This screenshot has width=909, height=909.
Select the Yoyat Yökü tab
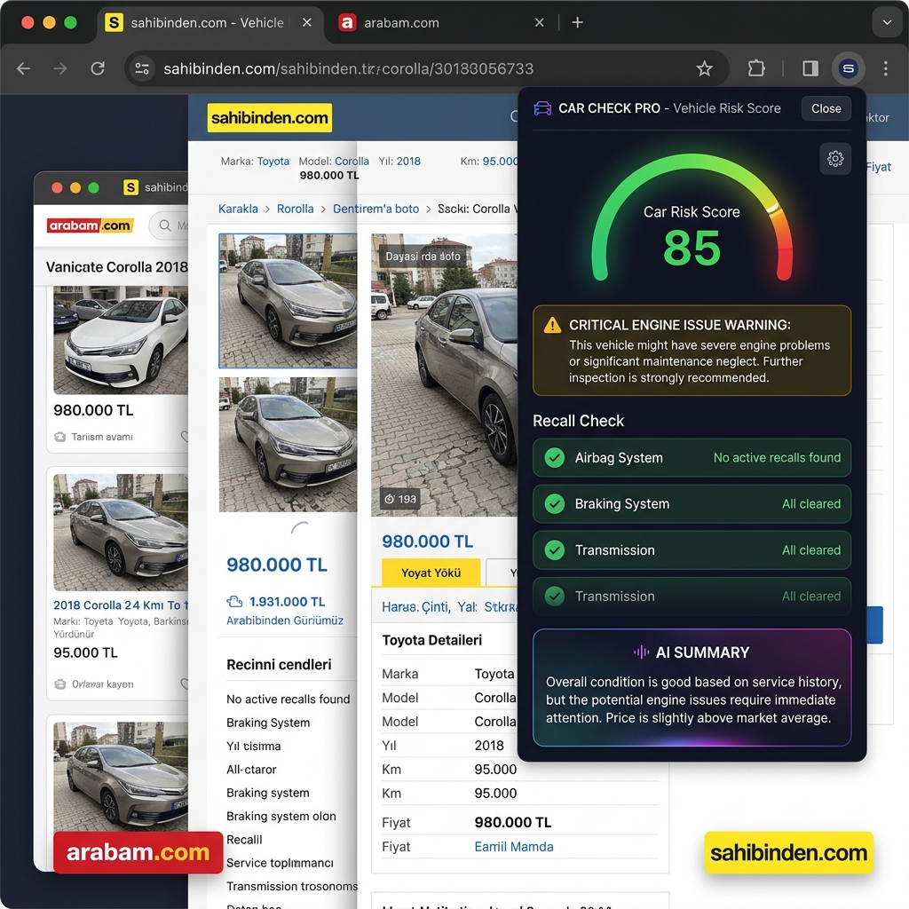(x=431, y=573)
